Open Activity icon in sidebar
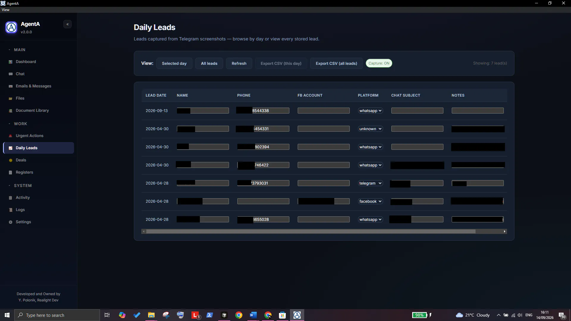 coord(10,198)
